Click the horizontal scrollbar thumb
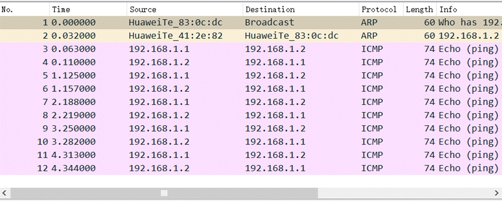The height and width of the screenshot is (201, 502). coord(164,192)
